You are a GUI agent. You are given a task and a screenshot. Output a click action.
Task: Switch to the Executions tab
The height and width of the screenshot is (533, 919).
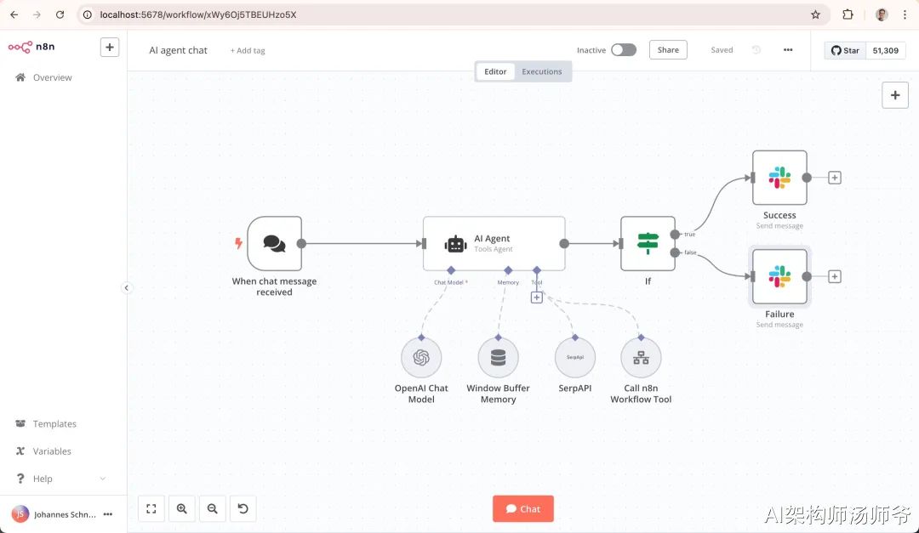pos(541,71)
